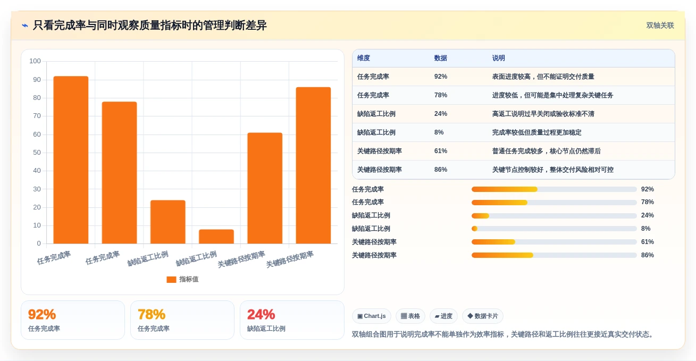This screenshot has height=361, width=696.
Task: Click the chart bar reaching 78
Action: tap(119, 173)
